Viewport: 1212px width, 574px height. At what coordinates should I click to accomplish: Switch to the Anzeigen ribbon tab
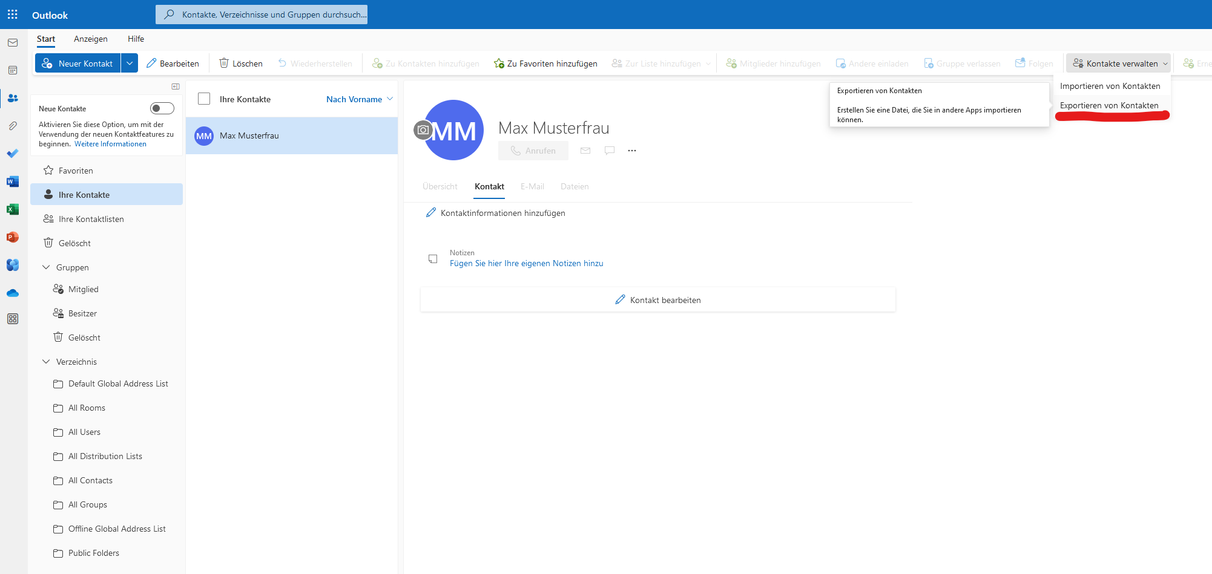[x=91, y=39]
